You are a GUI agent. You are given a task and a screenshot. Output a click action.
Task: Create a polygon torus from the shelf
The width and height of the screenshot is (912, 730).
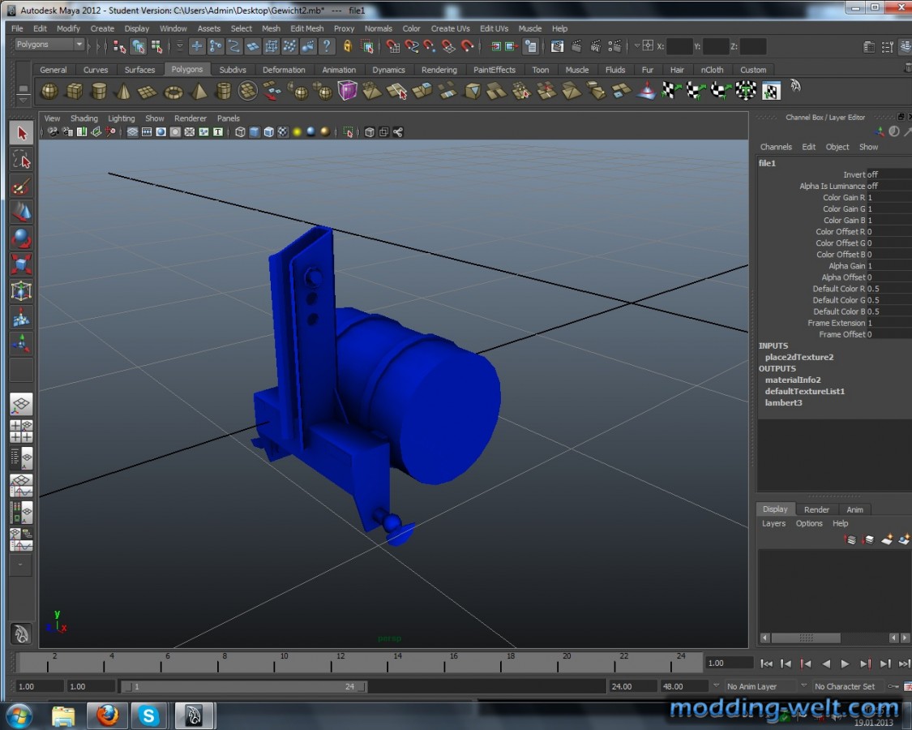tap(173, 92)
